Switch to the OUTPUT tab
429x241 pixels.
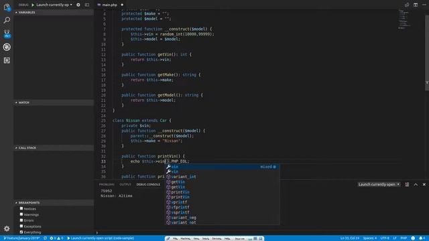[125, 185]
